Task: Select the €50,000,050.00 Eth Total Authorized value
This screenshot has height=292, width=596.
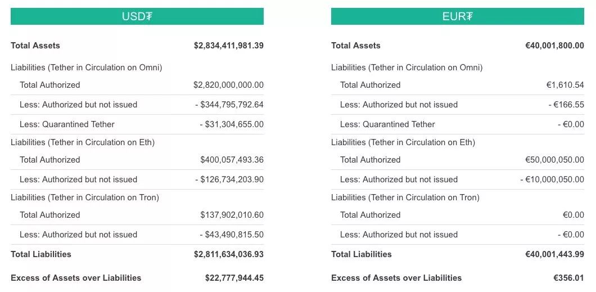Action: [x=554, y=160]
